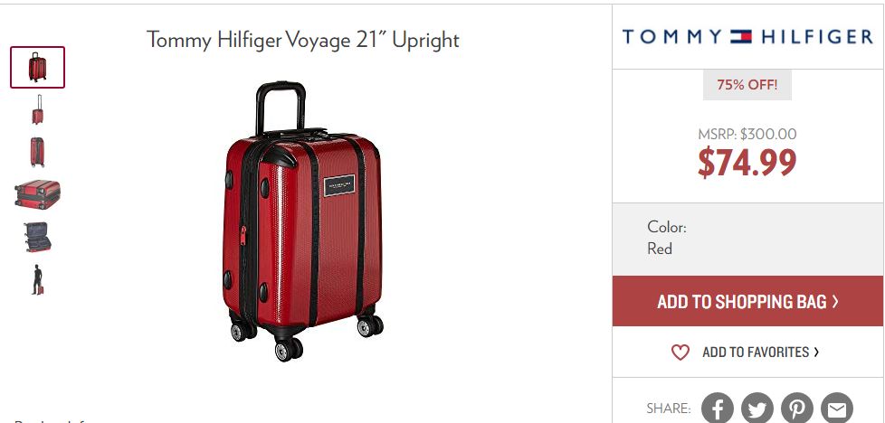Select first thumbnail of red suitcase front
Viewport: 885px width, 423px height.
(37, 67)
